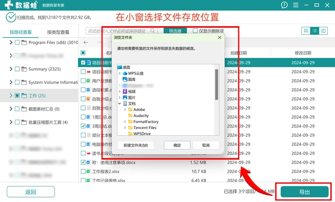Expand the FormatFactory folder node
Image resolution: width=335 pixels, height=202 pixels.
point(125,122)
